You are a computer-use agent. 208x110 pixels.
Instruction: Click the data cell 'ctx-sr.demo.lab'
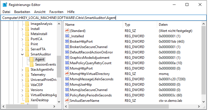170,100
